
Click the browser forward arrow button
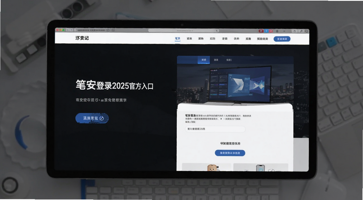[x=71, y=30]
